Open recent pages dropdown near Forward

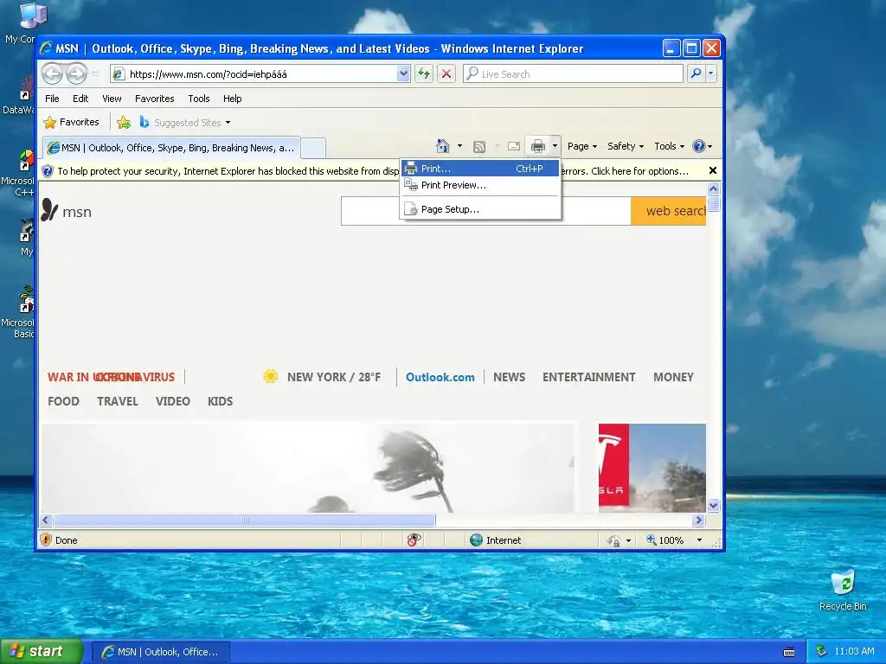click(x=95, y=74)
